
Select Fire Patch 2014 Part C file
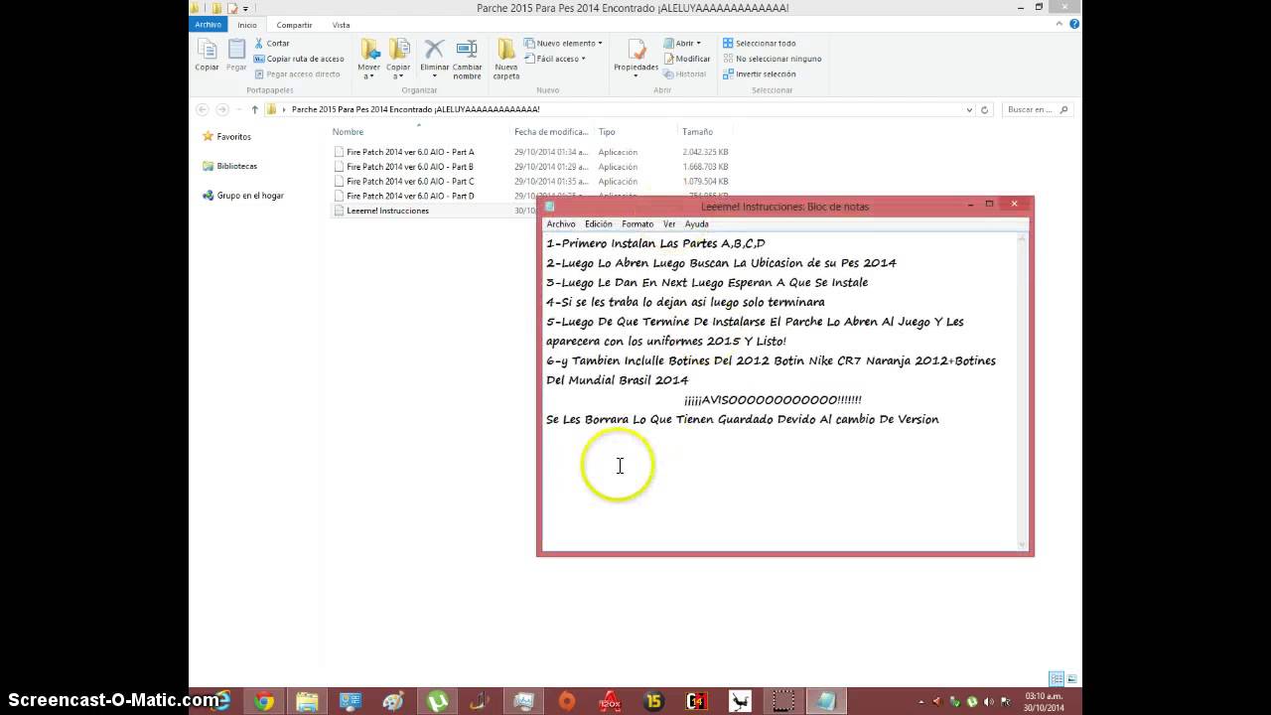tap(410, 182)
